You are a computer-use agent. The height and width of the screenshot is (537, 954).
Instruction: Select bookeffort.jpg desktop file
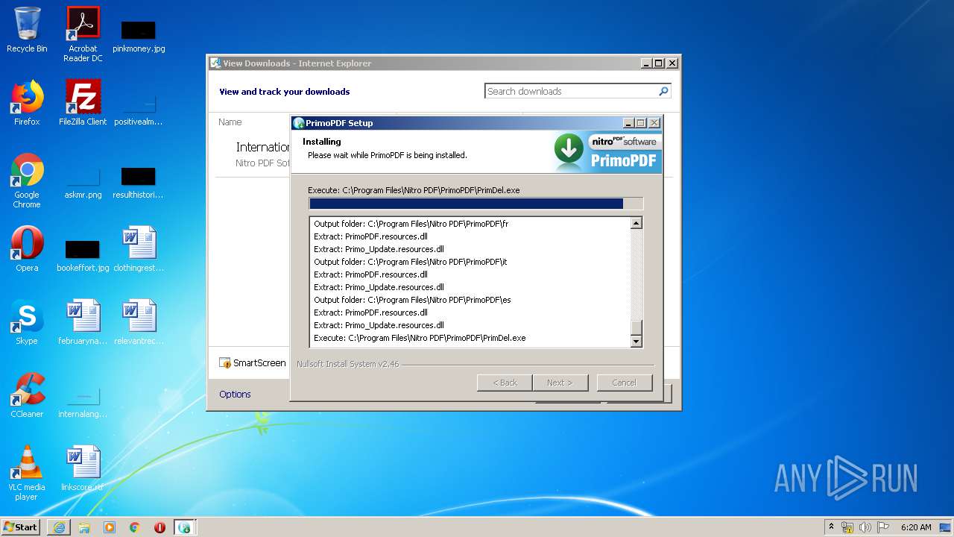[x=83, y=256]
